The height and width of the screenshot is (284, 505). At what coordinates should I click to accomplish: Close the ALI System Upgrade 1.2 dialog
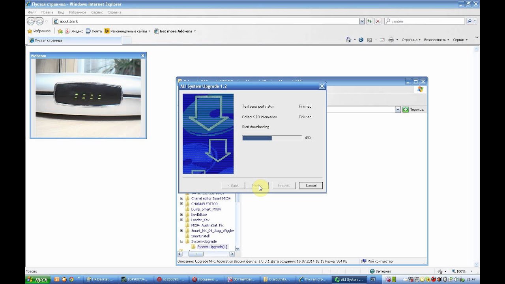[x=322, y=86]
